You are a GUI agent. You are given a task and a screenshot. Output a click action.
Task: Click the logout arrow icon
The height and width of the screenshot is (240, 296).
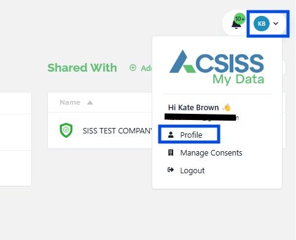point(171,170)
